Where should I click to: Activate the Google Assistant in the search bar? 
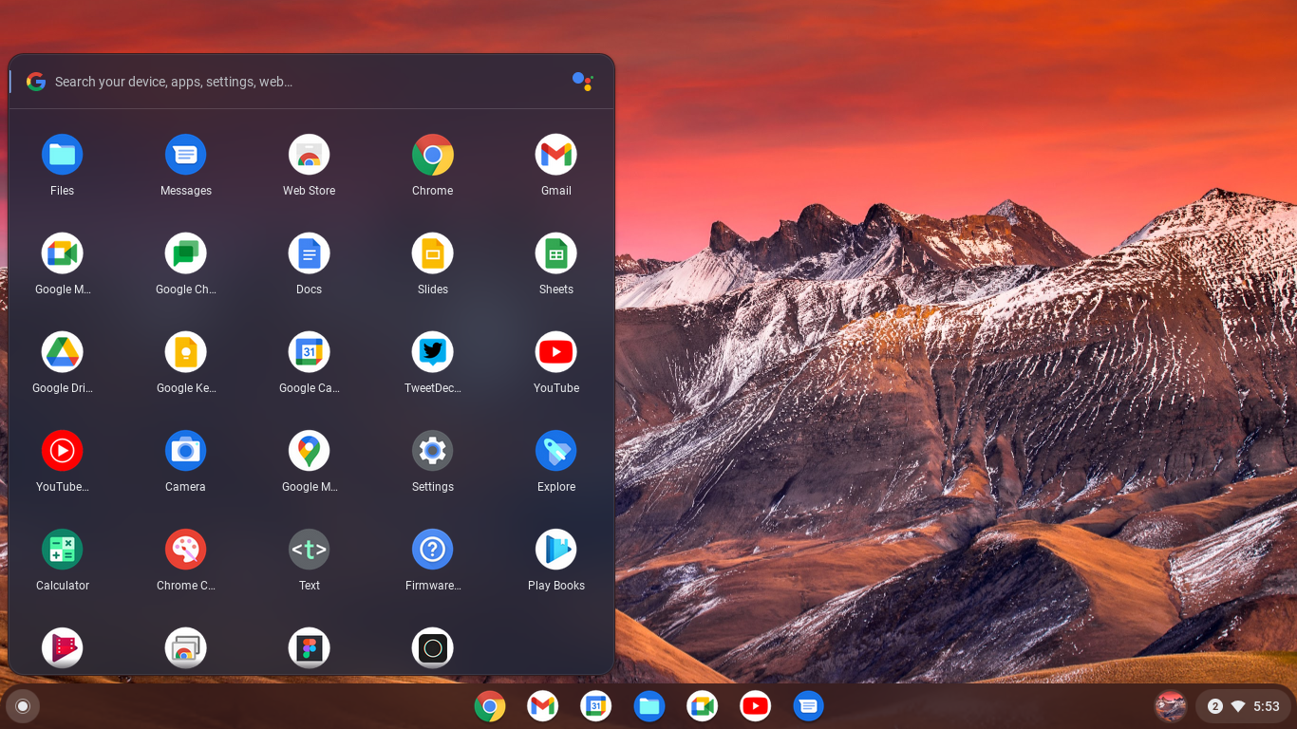tap(583, 82)
